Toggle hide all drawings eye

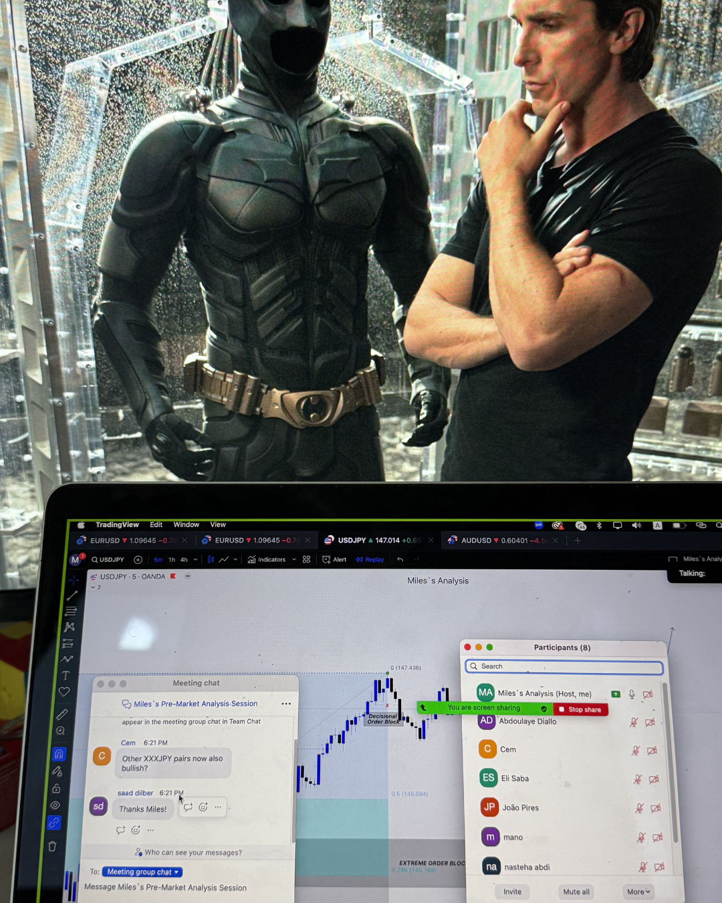coord(55,805)
